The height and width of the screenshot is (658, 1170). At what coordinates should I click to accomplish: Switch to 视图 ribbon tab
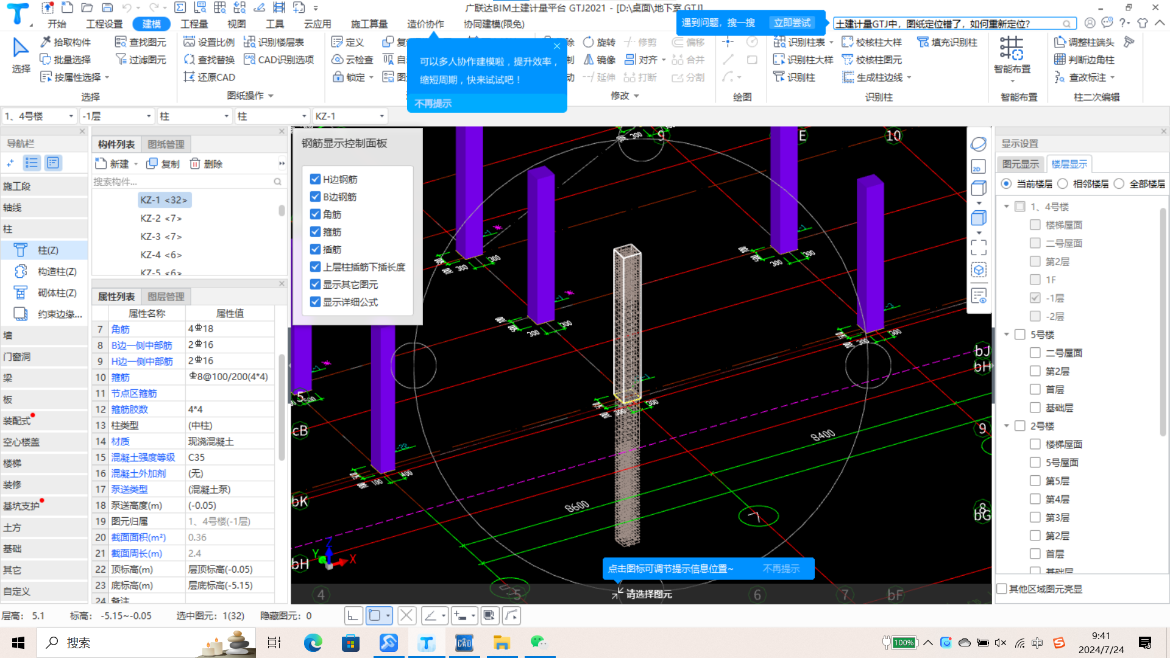tap(236, 24)
